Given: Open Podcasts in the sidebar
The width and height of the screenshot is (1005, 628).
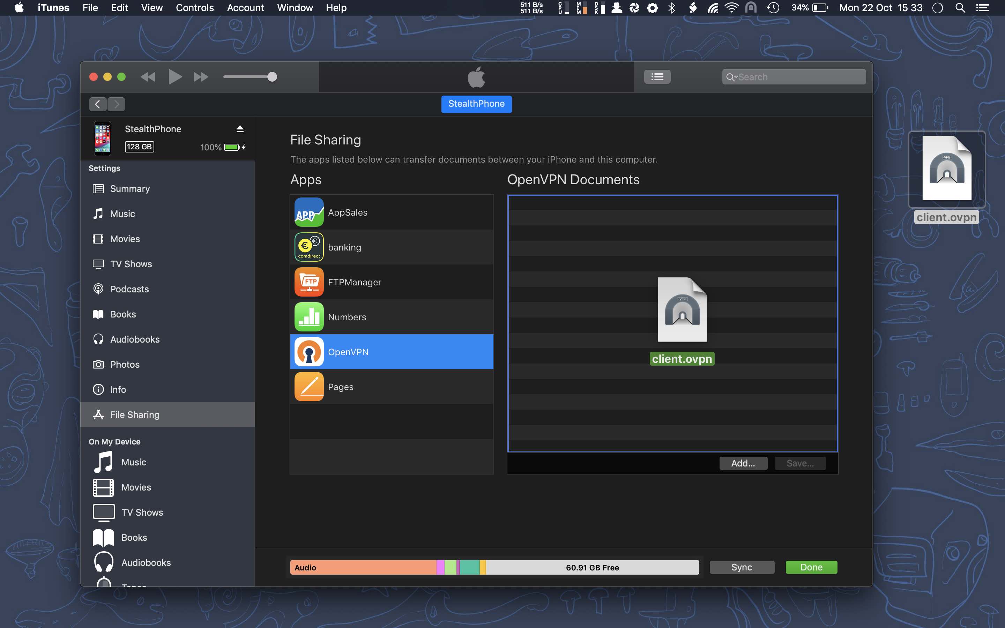Looking at the screenshot, I should coord(167,289).
